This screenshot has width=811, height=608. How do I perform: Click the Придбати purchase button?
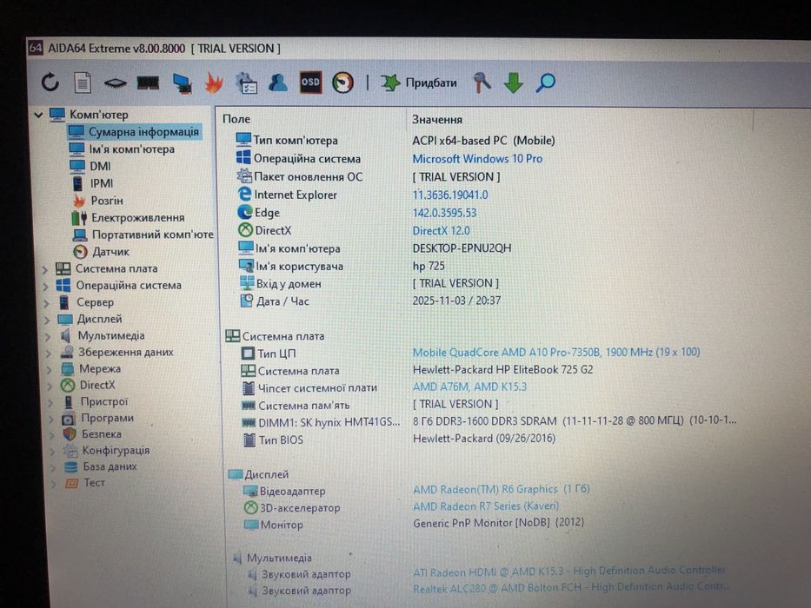point(419,83)
